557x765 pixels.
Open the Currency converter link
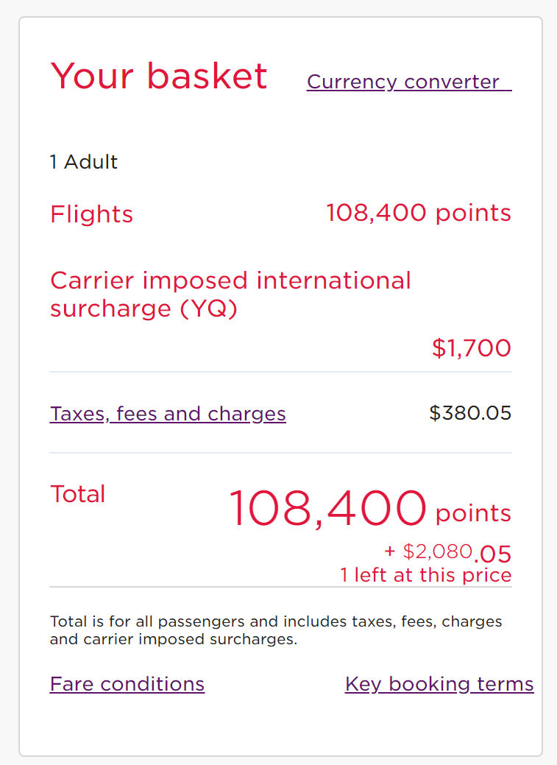click(408, 82)
